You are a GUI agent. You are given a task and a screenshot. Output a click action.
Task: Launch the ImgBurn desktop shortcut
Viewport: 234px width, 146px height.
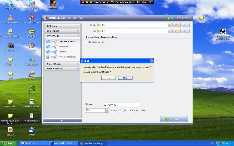[x=32, y=75]
